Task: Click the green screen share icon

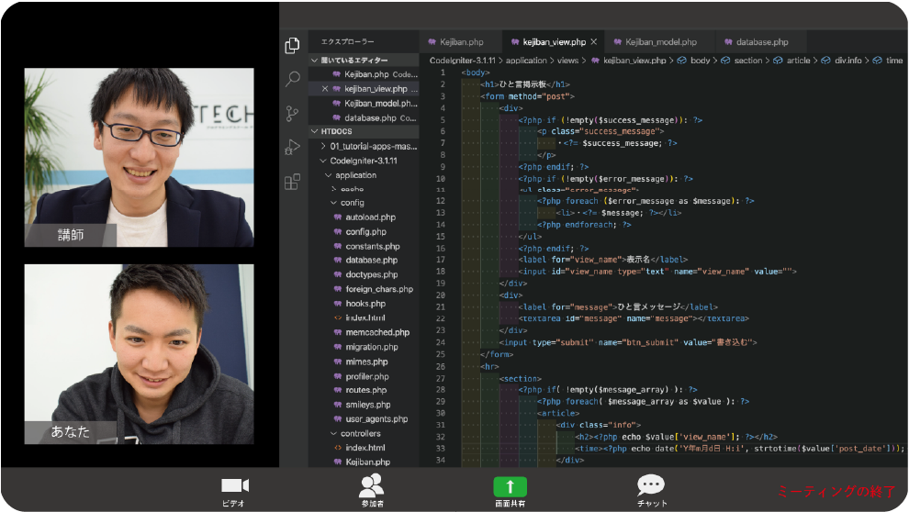Action: (510, 486)
